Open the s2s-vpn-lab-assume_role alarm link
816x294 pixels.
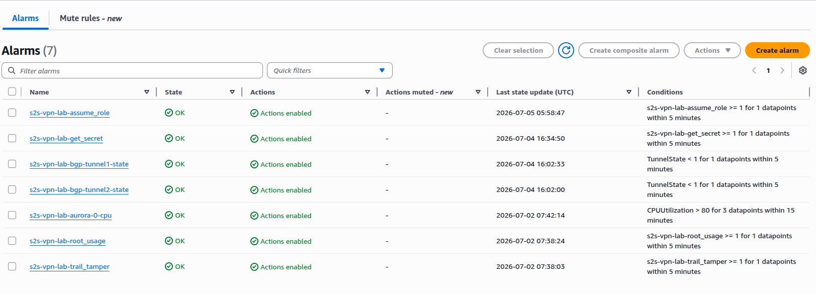(69, 113)
